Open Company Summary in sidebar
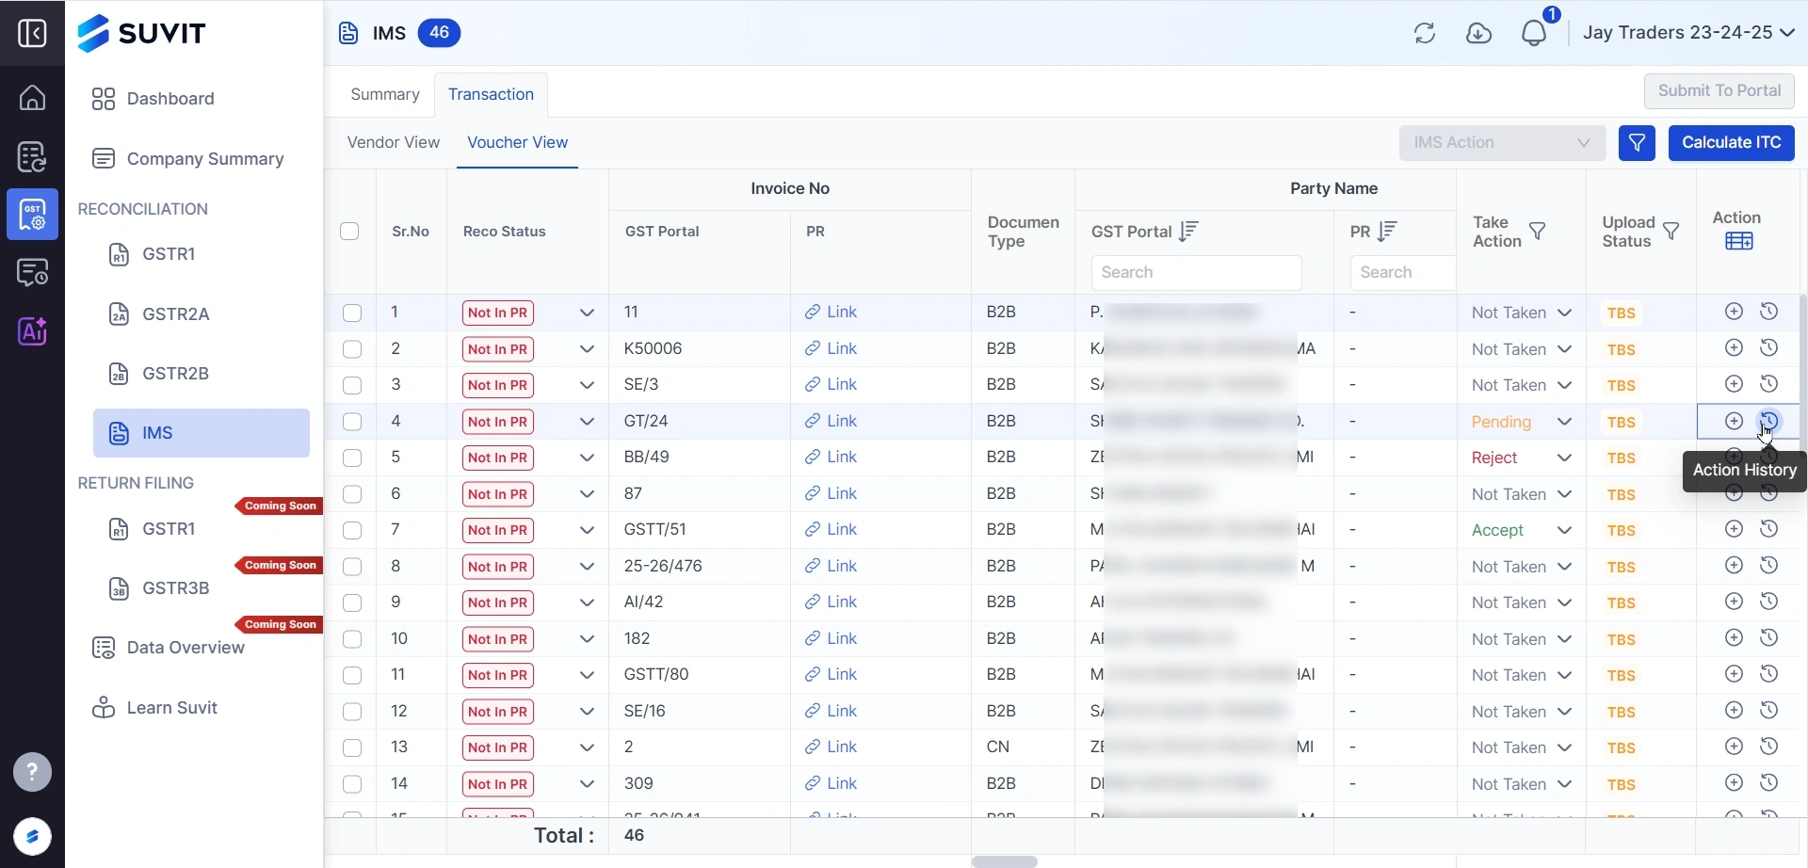Viewport: 1808px width, 868px height. pyautogui.click(x=187, y=159)
